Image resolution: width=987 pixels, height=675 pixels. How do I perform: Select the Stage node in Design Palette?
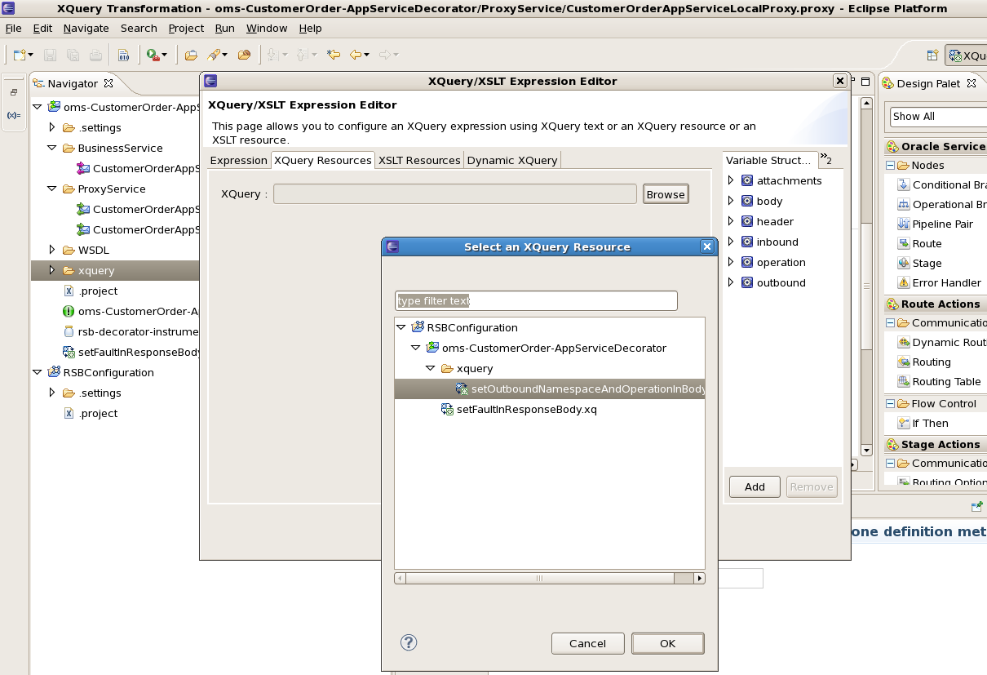point(920,263)
